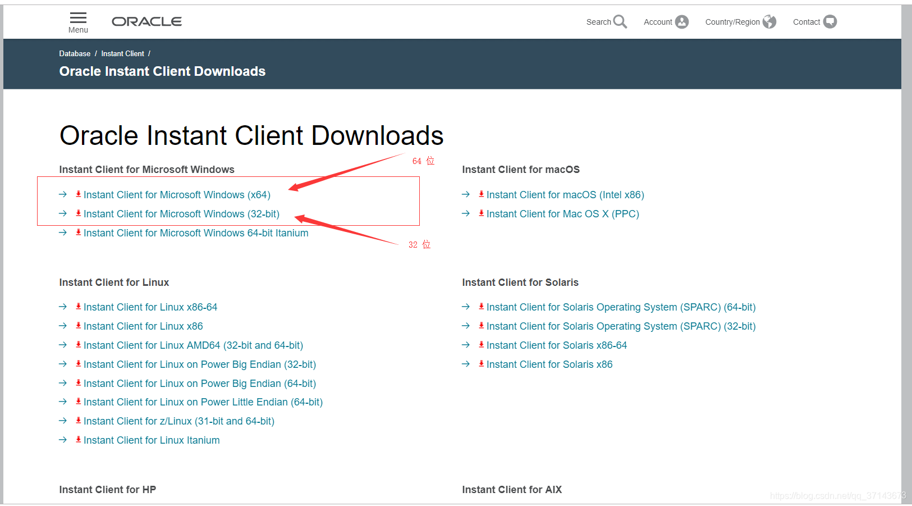Click the Country/Region text label
The width and height of the screenshot is (912, 506).
coord(732,22)
